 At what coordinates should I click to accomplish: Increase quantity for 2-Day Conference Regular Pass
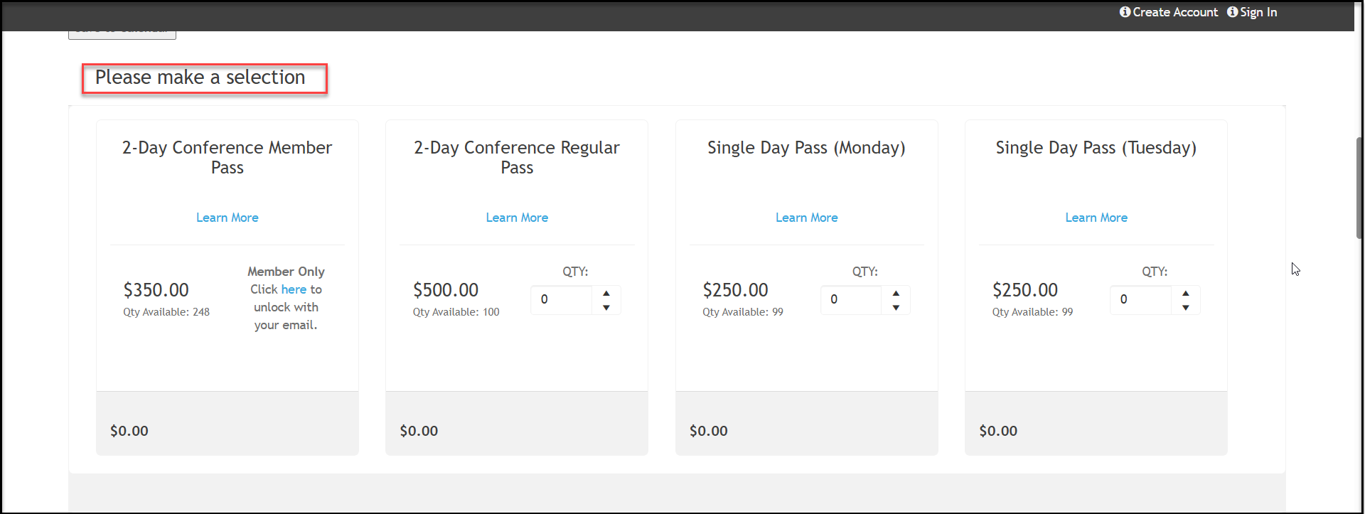[606, 293]
